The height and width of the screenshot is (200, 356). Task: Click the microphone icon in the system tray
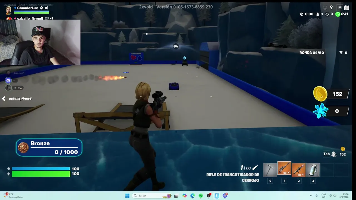[x=317, y=196]
